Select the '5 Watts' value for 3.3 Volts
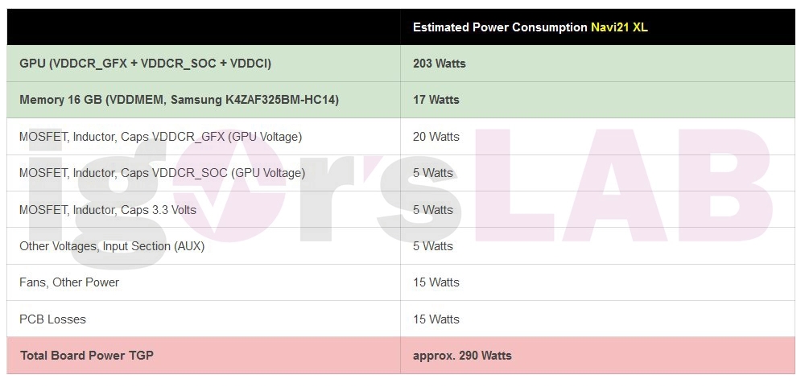805x387 pixels. pyautogui.click(x=433, y=210)
